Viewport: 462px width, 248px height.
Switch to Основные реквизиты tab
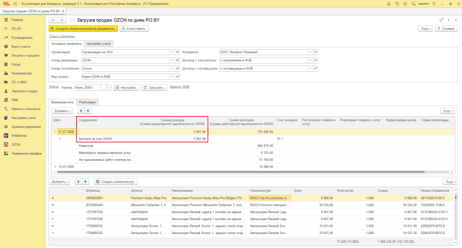coord(66,44)
